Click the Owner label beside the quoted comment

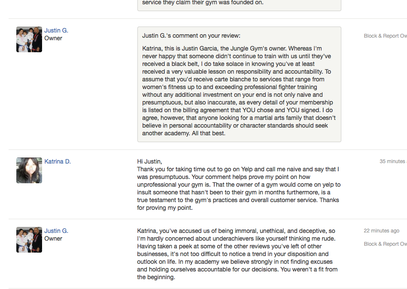pos(53,38)
